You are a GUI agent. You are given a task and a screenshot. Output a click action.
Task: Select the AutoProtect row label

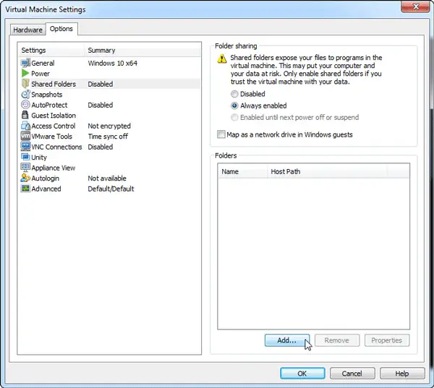coord(49,105)
